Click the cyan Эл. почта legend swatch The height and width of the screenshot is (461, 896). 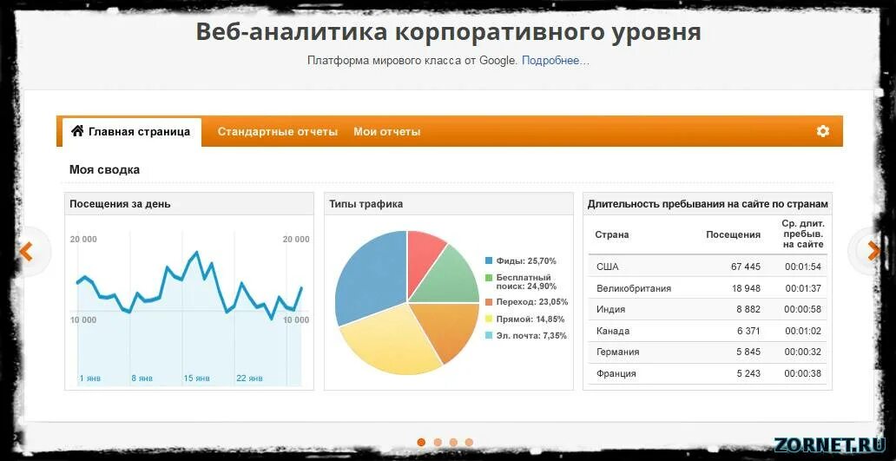tap(489, 336)
